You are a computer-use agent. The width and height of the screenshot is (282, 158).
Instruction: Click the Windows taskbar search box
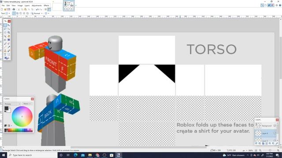pyautogui.click(x=32, y=155)
